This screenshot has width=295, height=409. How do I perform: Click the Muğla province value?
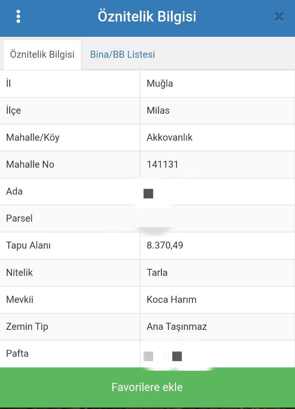pyautogui.click(x=160, y=84)
